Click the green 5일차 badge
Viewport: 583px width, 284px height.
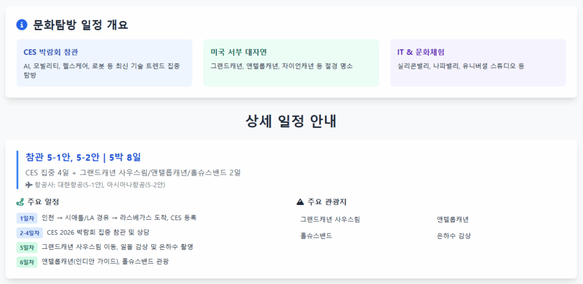[x=27, y=247]
